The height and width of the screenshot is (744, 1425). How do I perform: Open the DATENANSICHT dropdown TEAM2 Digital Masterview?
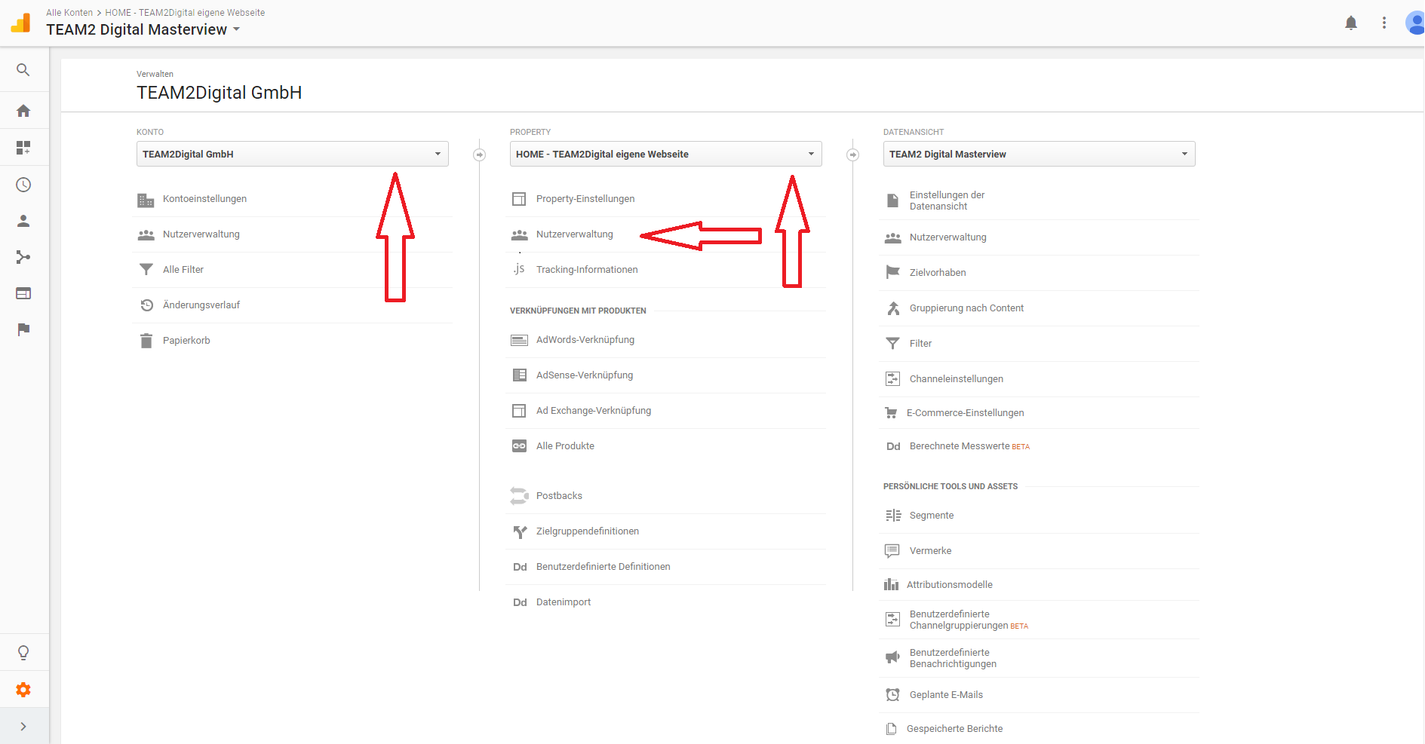(x=1039, y=154)
